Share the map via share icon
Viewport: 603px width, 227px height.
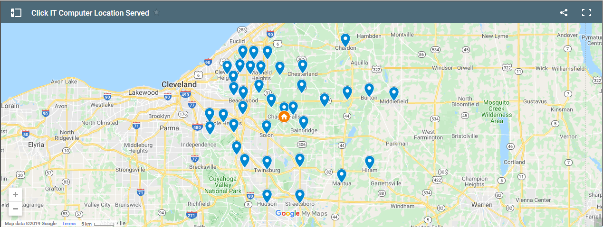(x=564, y=13)
